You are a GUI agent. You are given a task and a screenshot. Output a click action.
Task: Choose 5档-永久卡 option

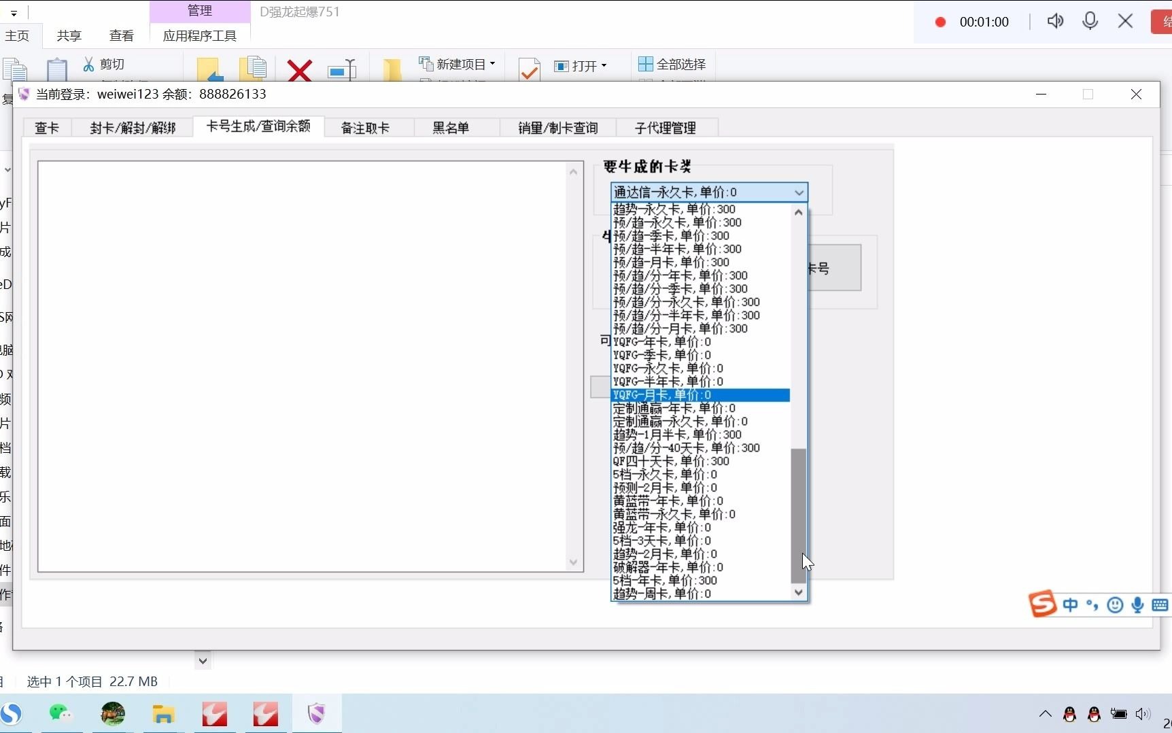700,475
